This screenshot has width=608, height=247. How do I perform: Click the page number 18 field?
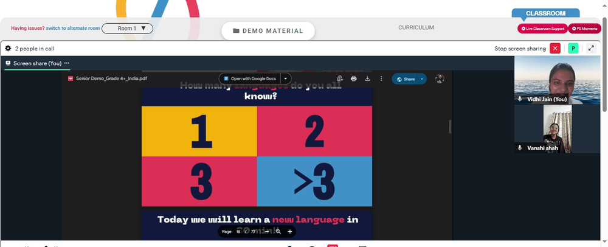238,232
